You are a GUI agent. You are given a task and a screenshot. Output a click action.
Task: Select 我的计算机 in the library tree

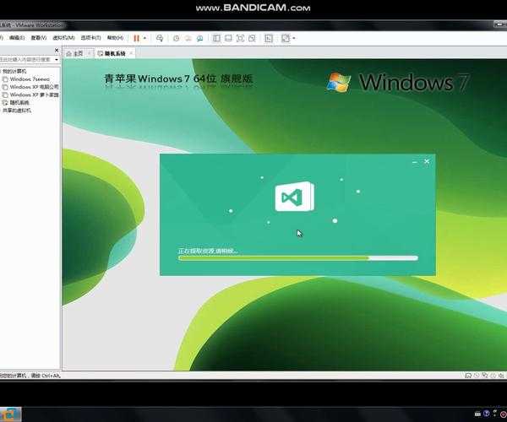[14, 71]
